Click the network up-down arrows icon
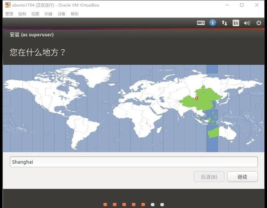 [224, 23]
